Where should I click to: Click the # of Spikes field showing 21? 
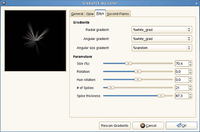(x=182, y=88)
